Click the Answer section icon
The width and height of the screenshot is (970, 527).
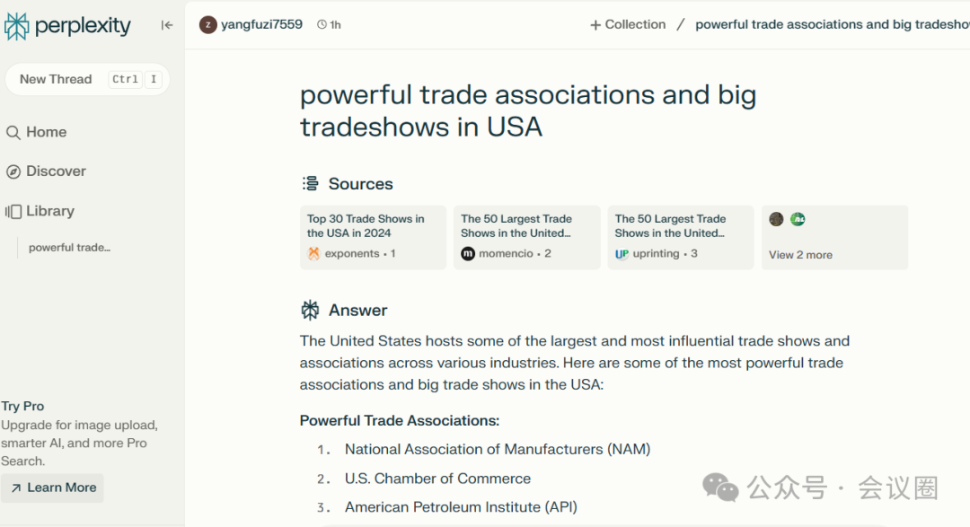(x=310, y=310)
